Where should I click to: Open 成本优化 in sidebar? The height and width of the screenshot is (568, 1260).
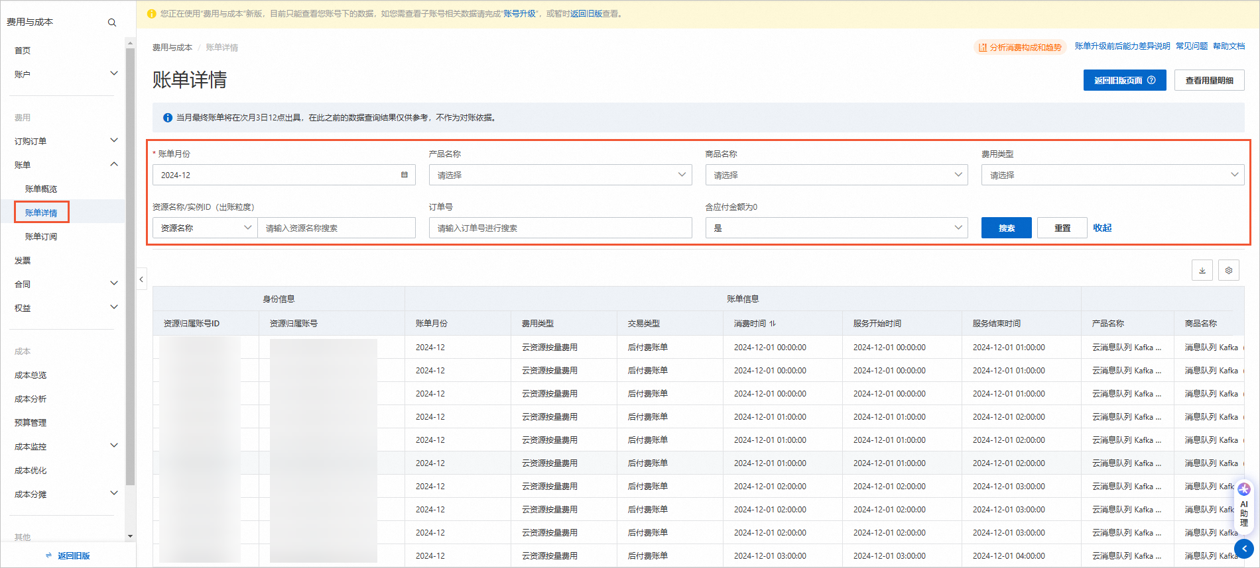click(31, 471)
